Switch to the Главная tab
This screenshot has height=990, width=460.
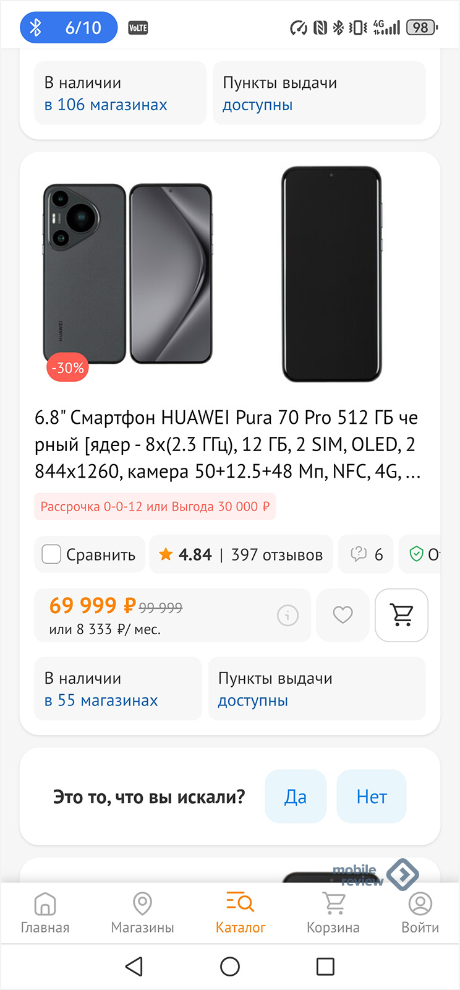tap(45, 913)
